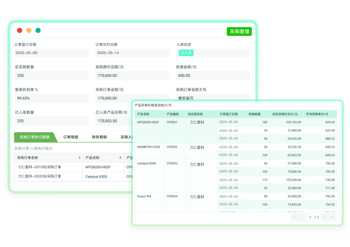Open the 订单明细 tab
Image resolution: width=350 pixels, height=247 pixels.
[71, 137]
